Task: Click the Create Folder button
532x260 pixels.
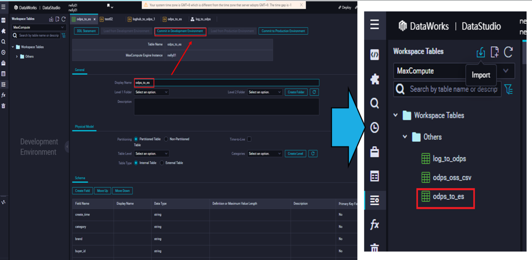Action: 296,92
